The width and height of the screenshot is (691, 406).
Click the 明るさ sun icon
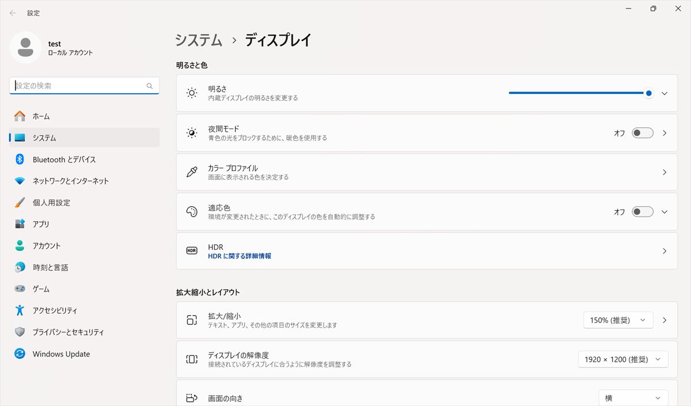192,93
